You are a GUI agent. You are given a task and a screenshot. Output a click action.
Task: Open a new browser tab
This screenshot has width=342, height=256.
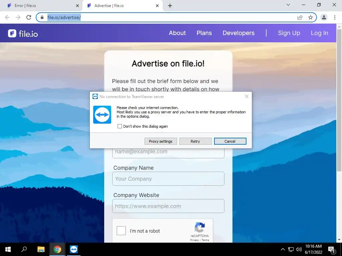click(x=170, y=6)
